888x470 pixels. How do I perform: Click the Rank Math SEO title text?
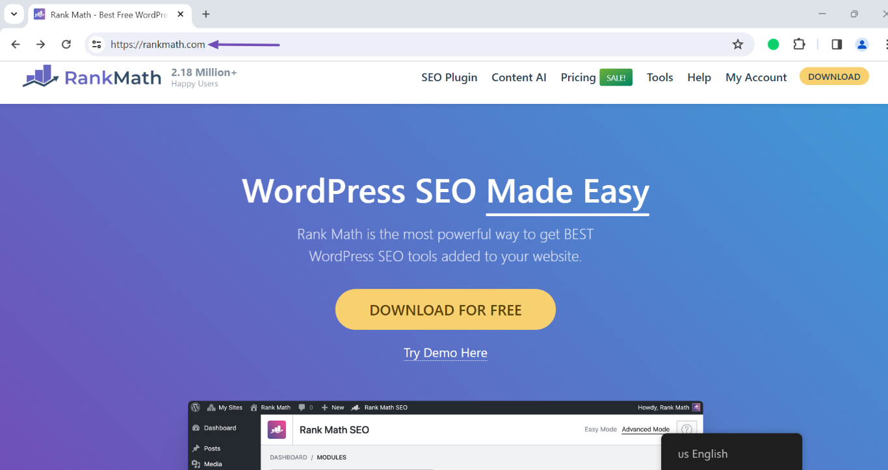point(334,430)
